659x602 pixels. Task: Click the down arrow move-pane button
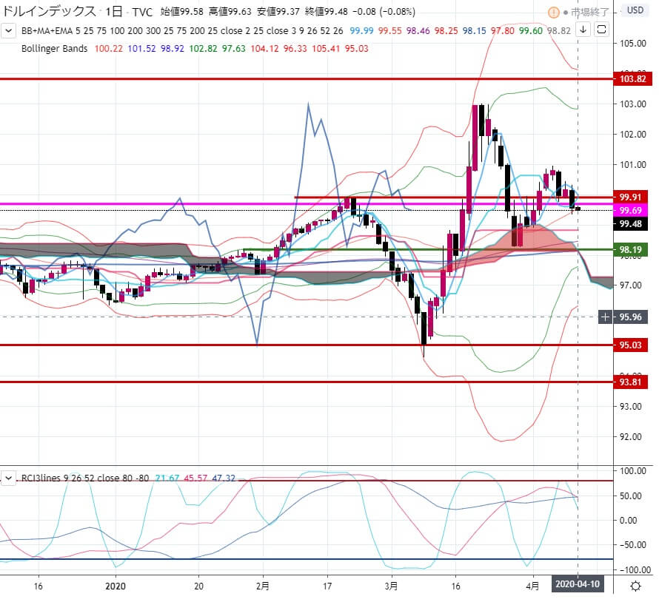(583, 30)
